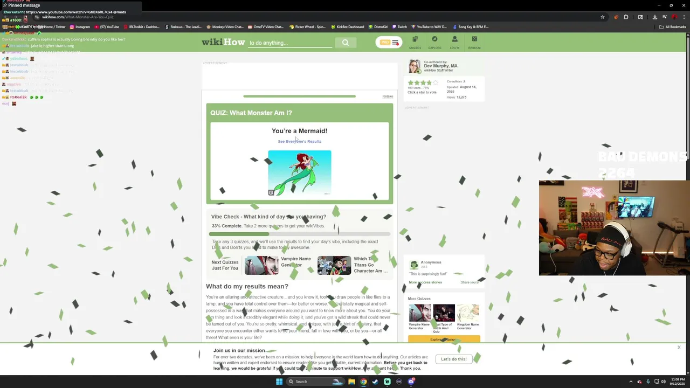690x388 pixels.
Task: Switch to Chrome in the taskbar
Action: click(363, 382)
